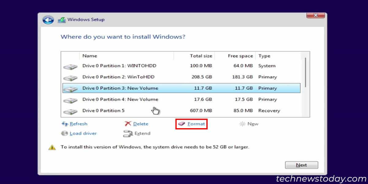The height and width of the screenshot is (184, 368).
Task: Select the Format option with pink drive icon
Action: point(191,124)
